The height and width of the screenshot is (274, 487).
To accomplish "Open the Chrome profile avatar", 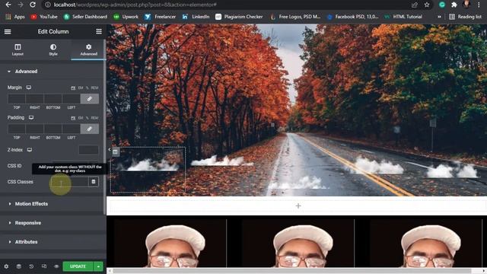I will point(466,5).
